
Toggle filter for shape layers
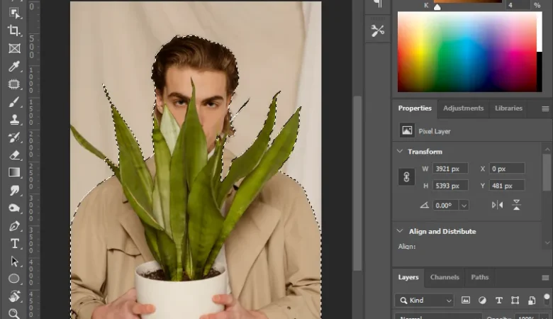515,301
